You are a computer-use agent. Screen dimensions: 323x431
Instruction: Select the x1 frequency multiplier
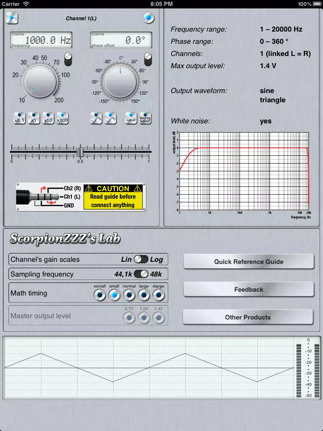click(34, 118)
